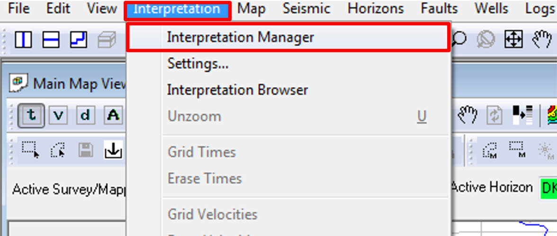This screenshot has height=236, width=557.
Task: Click the download arrow import icon
Action: pyautogui.click(x=113, y=149)
